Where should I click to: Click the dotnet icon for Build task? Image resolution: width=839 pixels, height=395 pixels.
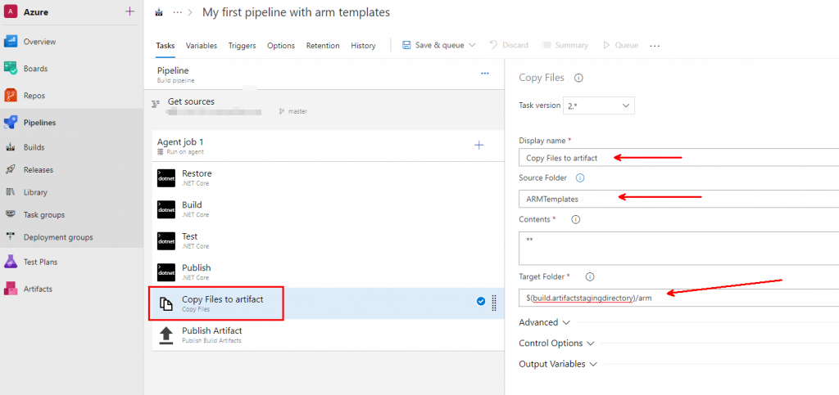pos(166,209)
